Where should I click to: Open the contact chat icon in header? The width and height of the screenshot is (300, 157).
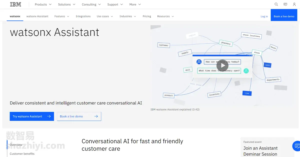[285, 4]
